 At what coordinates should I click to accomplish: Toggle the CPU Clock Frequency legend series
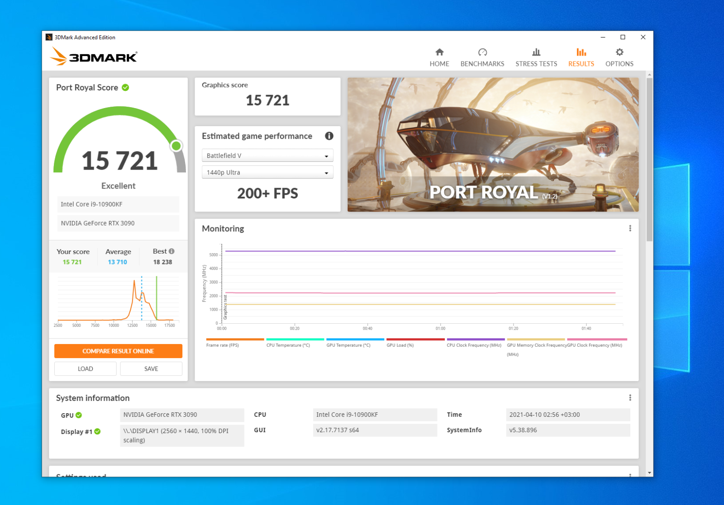click(476, 343)
